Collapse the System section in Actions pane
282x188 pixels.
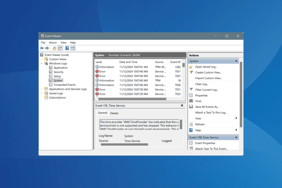tap(236, 61)
